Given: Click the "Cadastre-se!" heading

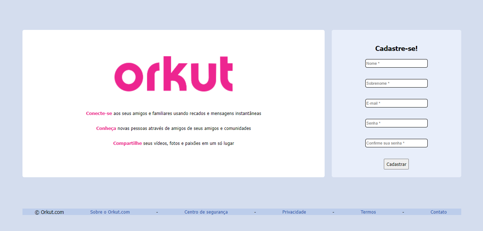Looking at the screenshot, I should point(396,48).
